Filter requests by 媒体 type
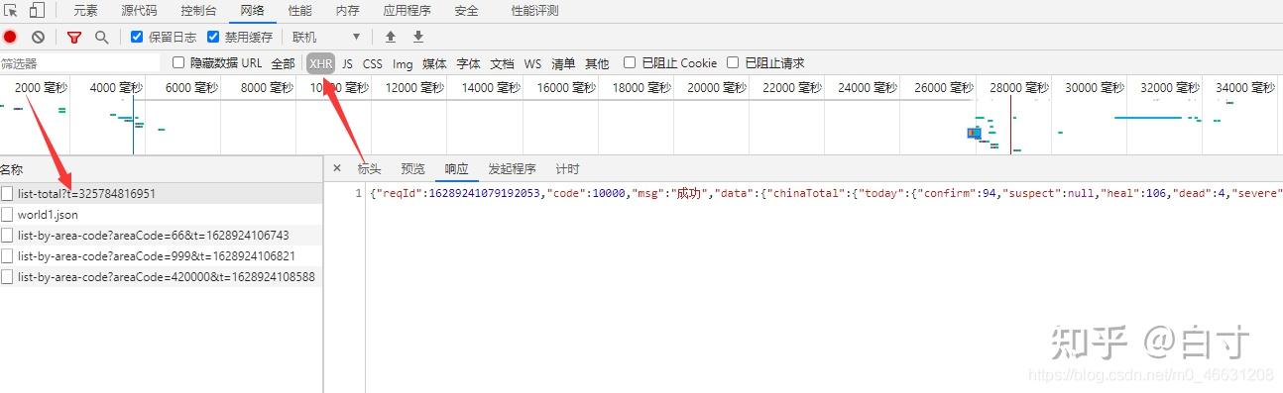 pos(434,63)
